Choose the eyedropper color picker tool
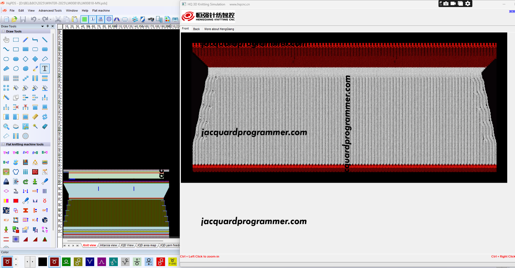The width and height of the screenshot is (515, 268). click(35, 69)
